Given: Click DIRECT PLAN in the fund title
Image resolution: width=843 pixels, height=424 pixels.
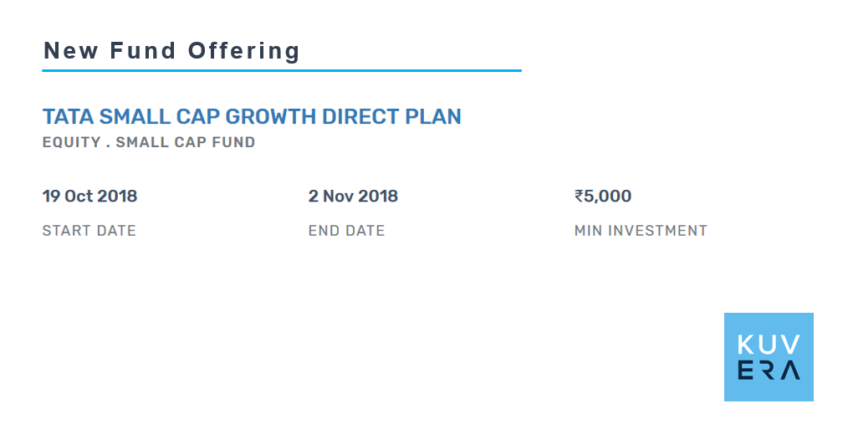Looking at the screenshot, I should pyautogui.click(x=391, y=116).
